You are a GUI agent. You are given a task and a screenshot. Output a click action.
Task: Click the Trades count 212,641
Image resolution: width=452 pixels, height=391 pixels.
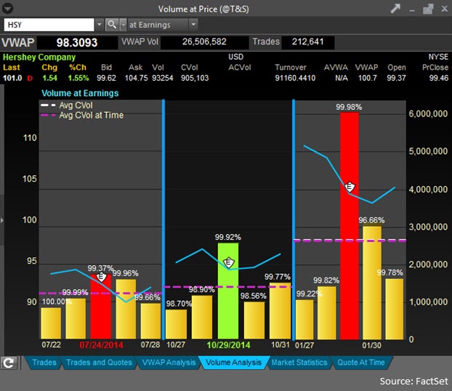tap(307, 42)
